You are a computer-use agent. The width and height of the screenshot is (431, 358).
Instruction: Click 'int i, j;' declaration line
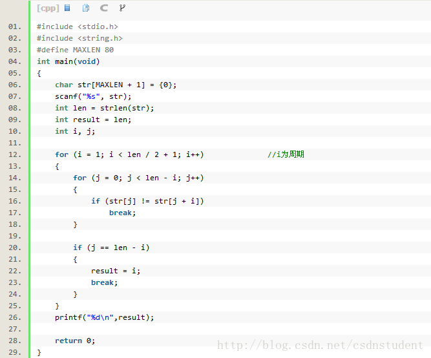[x=75, y=131]
